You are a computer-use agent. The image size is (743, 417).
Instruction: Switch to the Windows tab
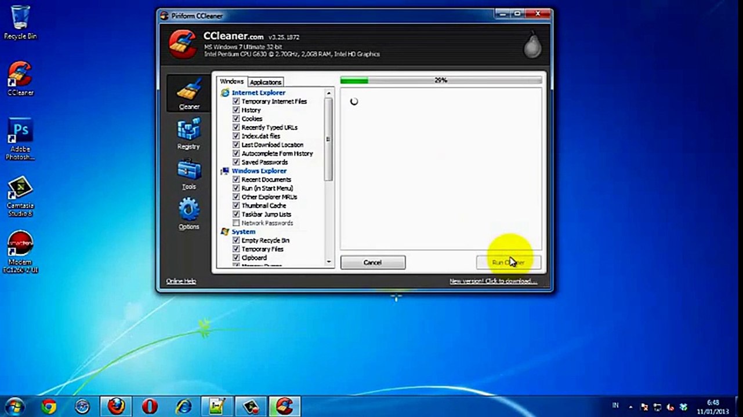pos(232,82)
